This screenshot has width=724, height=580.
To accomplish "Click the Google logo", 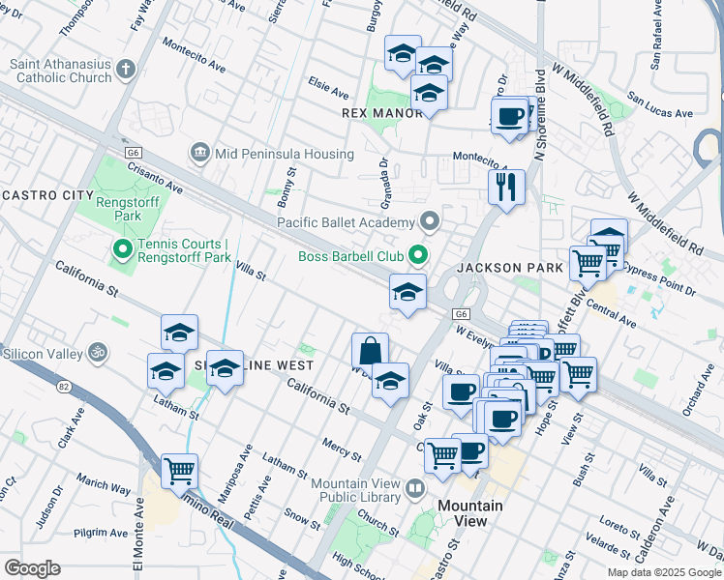I will pyautogui.click(x=33, y=568).
